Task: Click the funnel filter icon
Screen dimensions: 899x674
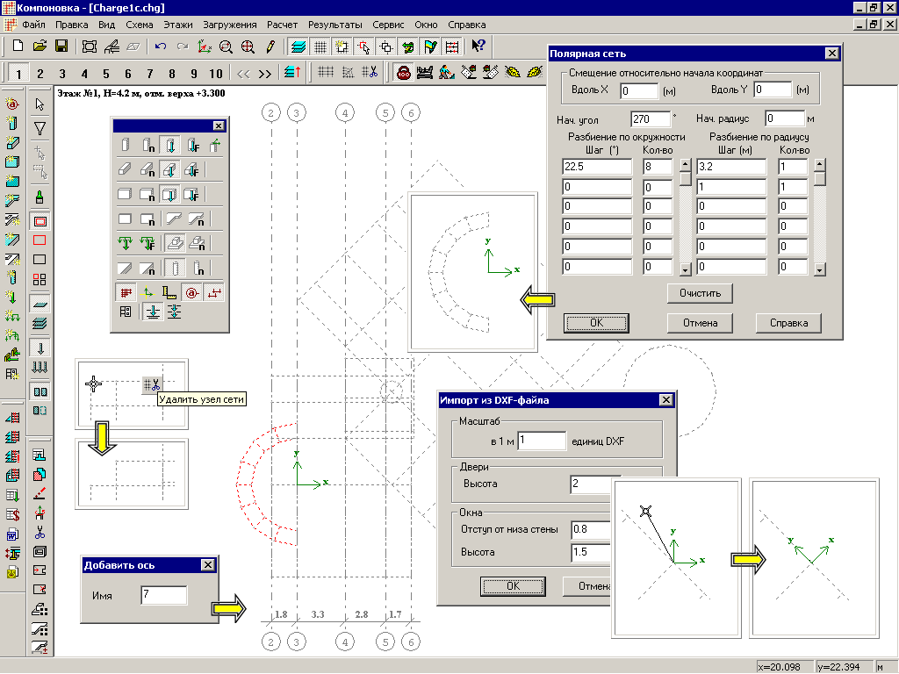Action: pyautogui.click(x=40, y=128)
